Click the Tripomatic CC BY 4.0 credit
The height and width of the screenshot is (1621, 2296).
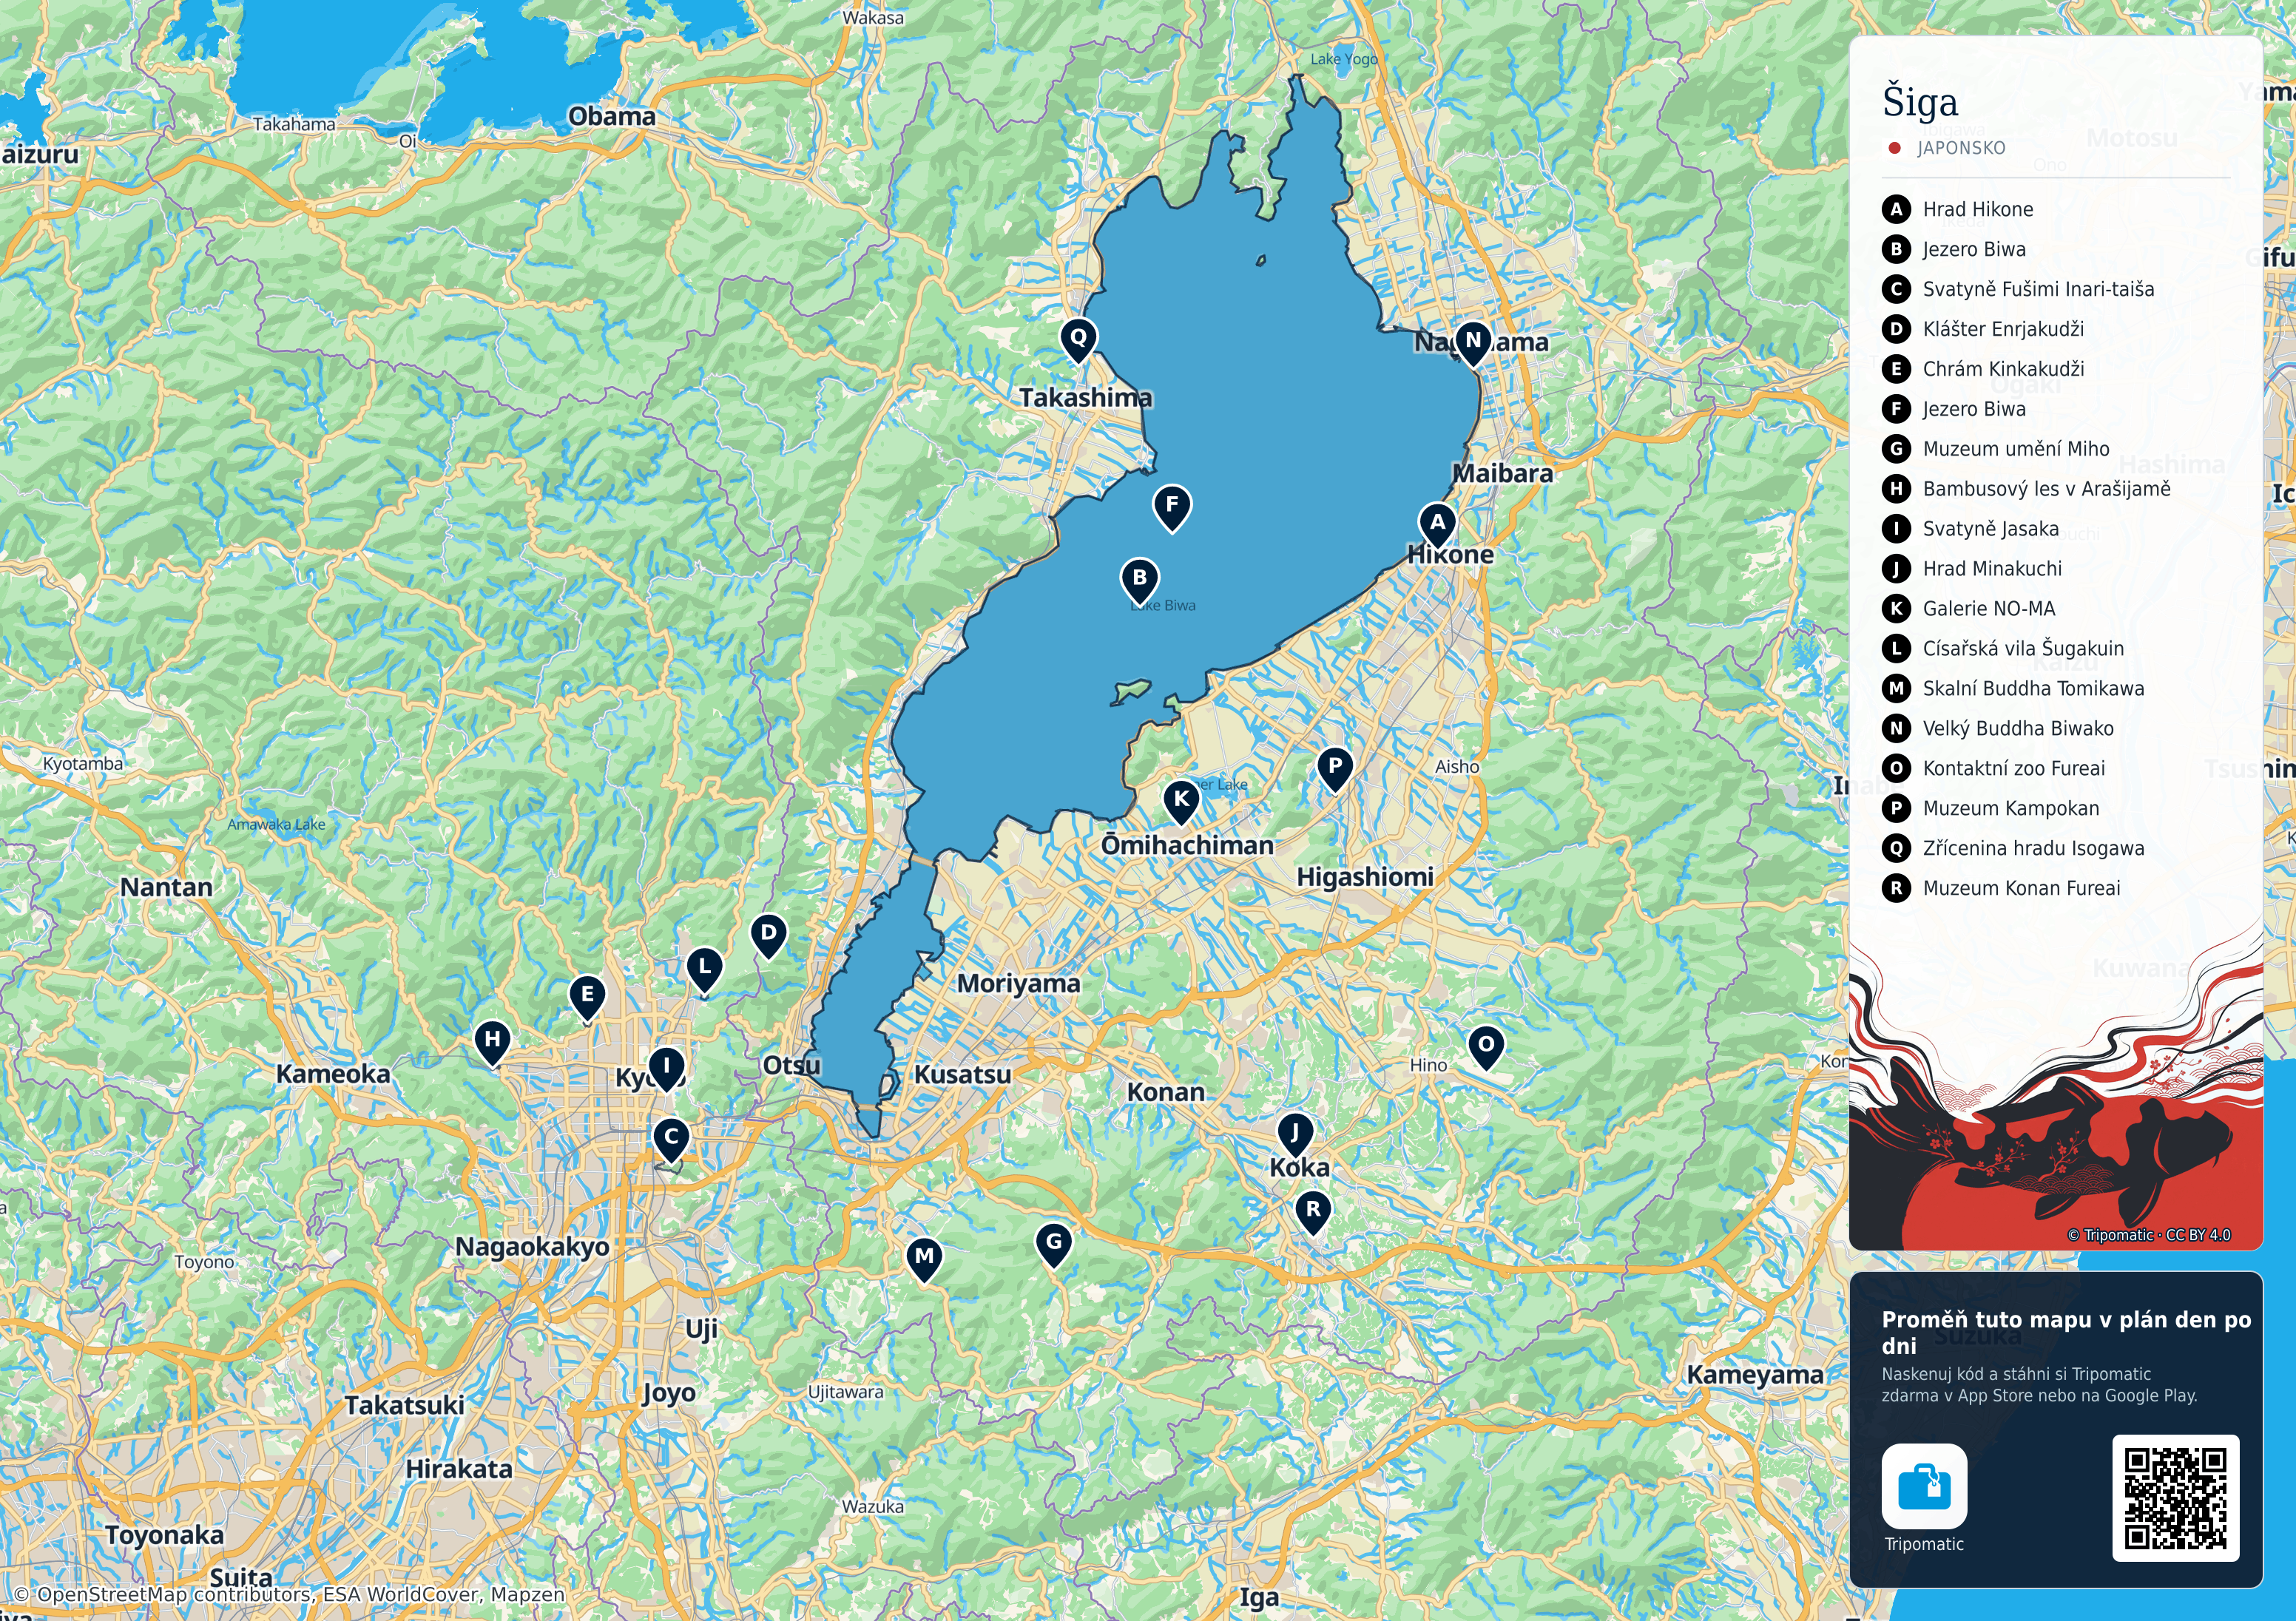tap(2149, 1235)
